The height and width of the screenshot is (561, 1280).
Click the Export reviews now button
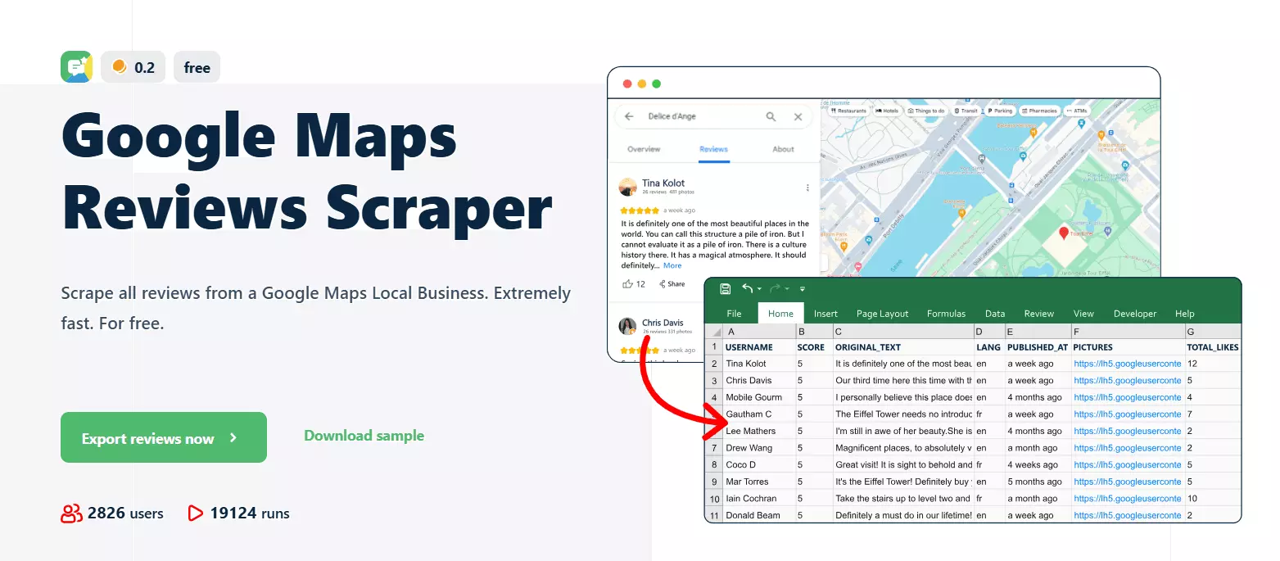(163, 437)
